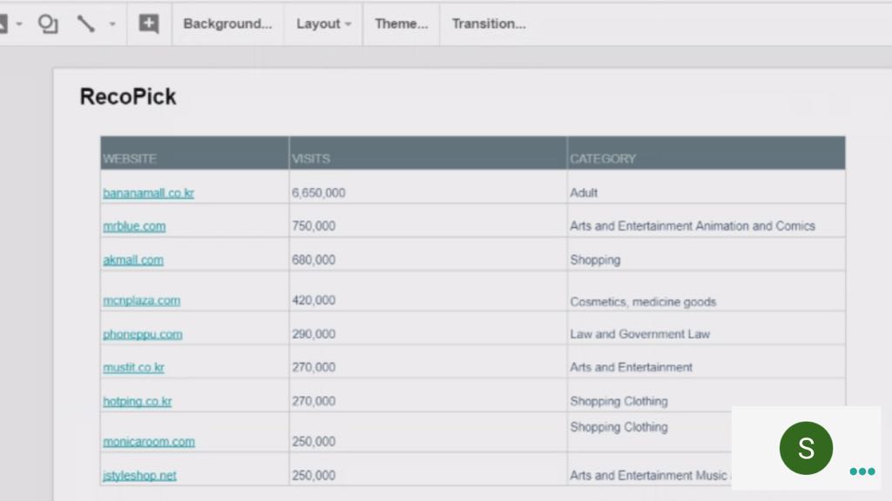Visit the jstyleshop.net link

(x=139, y=476)
